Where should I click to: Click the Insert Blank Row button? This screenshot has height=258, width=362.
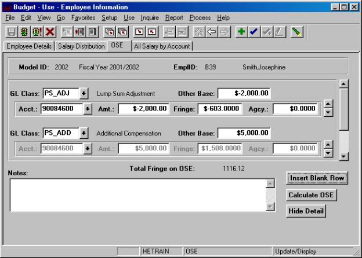pyautogui.click(x=317, y=178)
